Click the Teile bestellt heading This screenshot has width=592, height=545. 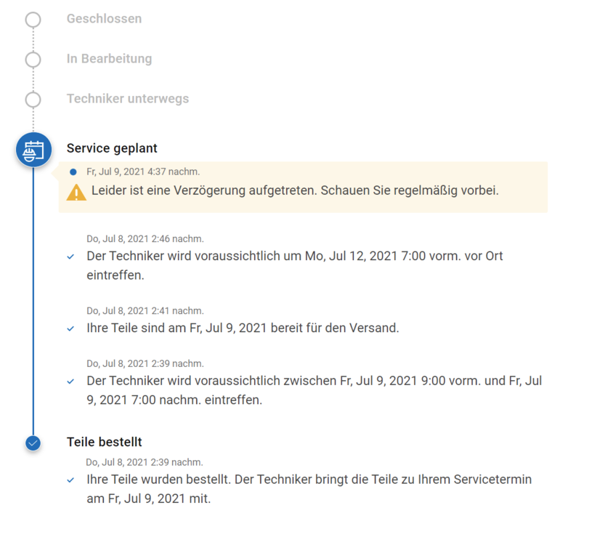point(104,442)
